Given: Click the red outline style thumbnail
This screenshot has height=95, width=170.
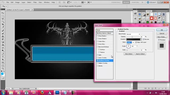Looking at the screenshot, I should (152, 18).
